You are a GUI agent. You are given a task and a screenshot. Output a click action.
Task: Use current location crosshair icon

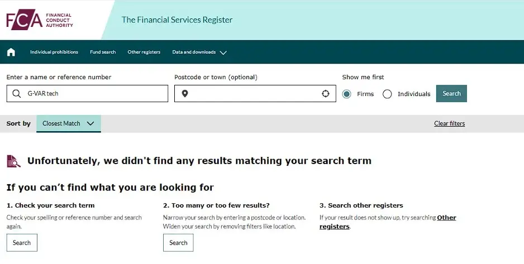point(326,93)
